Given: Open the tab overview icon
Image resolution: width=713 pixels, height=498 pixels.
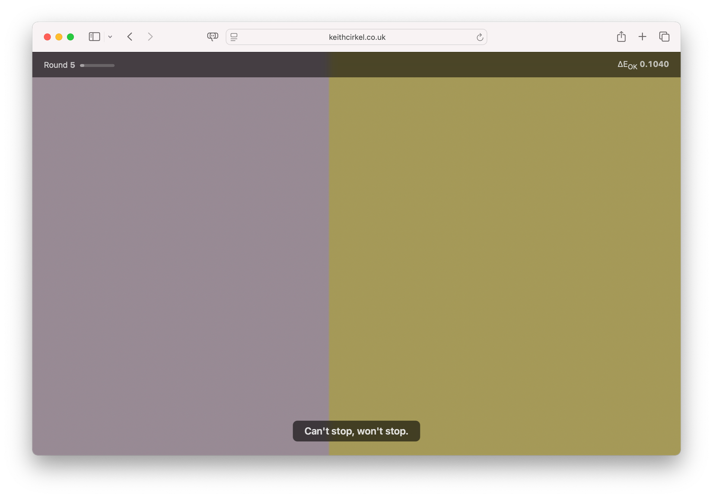Looking at the screenshot, I should coord(664,37).
